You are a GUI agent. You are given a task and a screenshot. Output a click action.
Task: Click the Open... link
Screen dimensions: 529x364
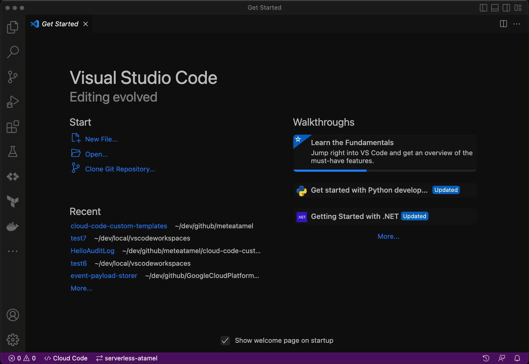click(96, 154)
